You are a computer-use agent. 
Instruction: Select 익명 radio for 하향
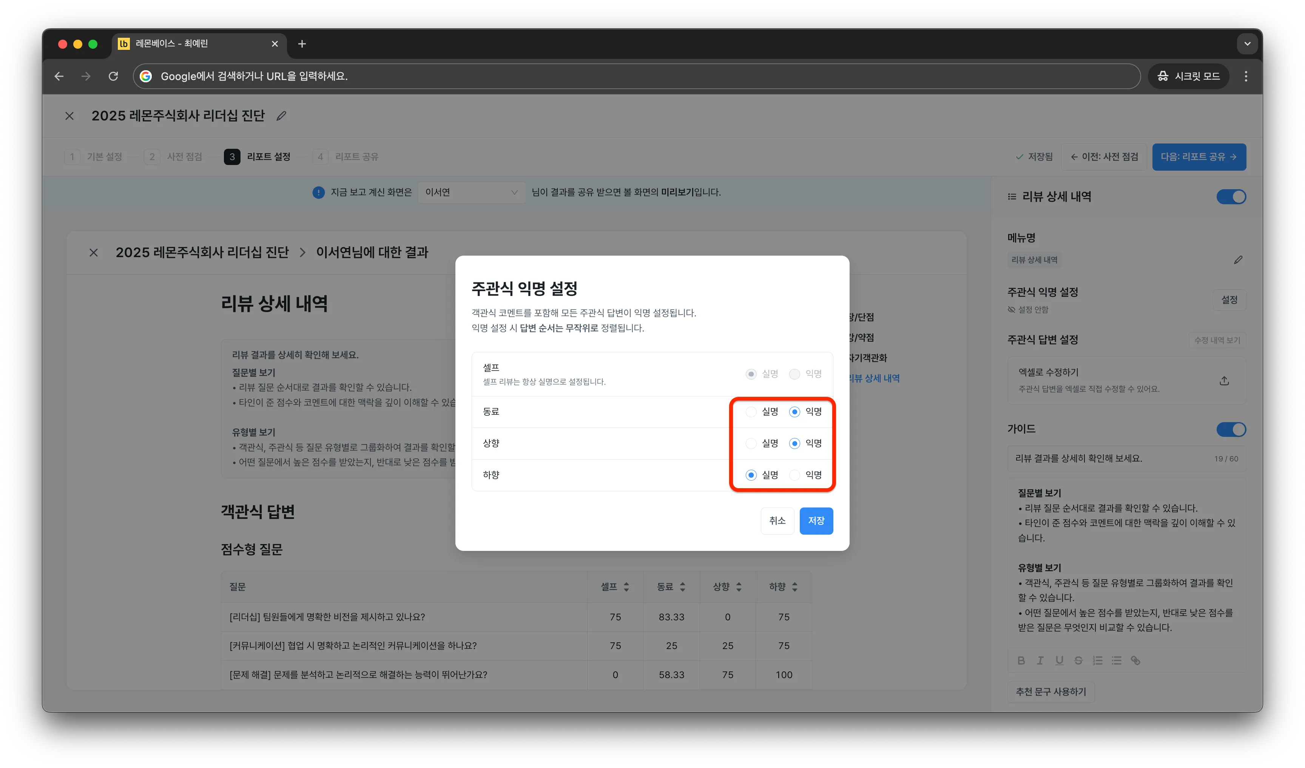[794, 475]
